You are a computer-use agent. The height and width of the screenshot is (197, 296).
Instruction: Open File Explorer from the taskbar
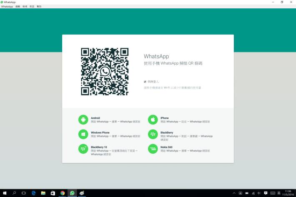tap(43, 193)
